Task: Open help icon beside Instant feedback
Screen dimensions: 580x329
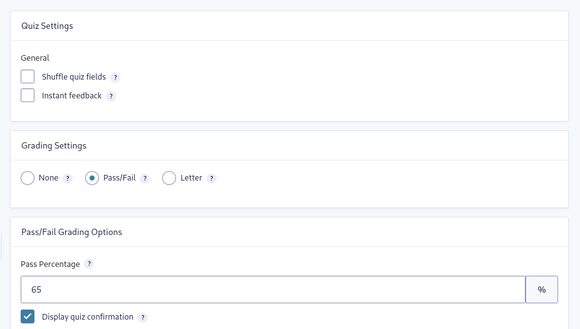Action: 111,97
